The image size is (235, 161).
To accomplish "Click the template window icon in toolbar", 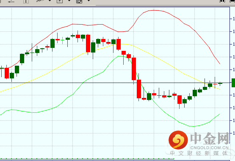I will click(79, 1).
